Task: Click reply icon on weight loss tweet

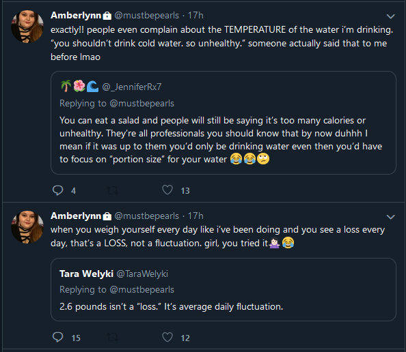Action: click(x=57, y=337)
